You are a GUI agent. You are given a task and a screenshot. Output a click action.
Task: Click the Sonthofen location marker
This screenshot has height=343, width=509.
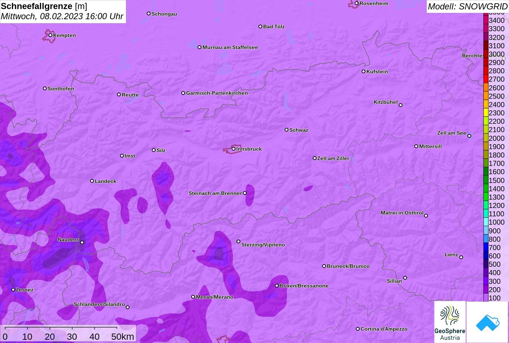pos(45,89)
